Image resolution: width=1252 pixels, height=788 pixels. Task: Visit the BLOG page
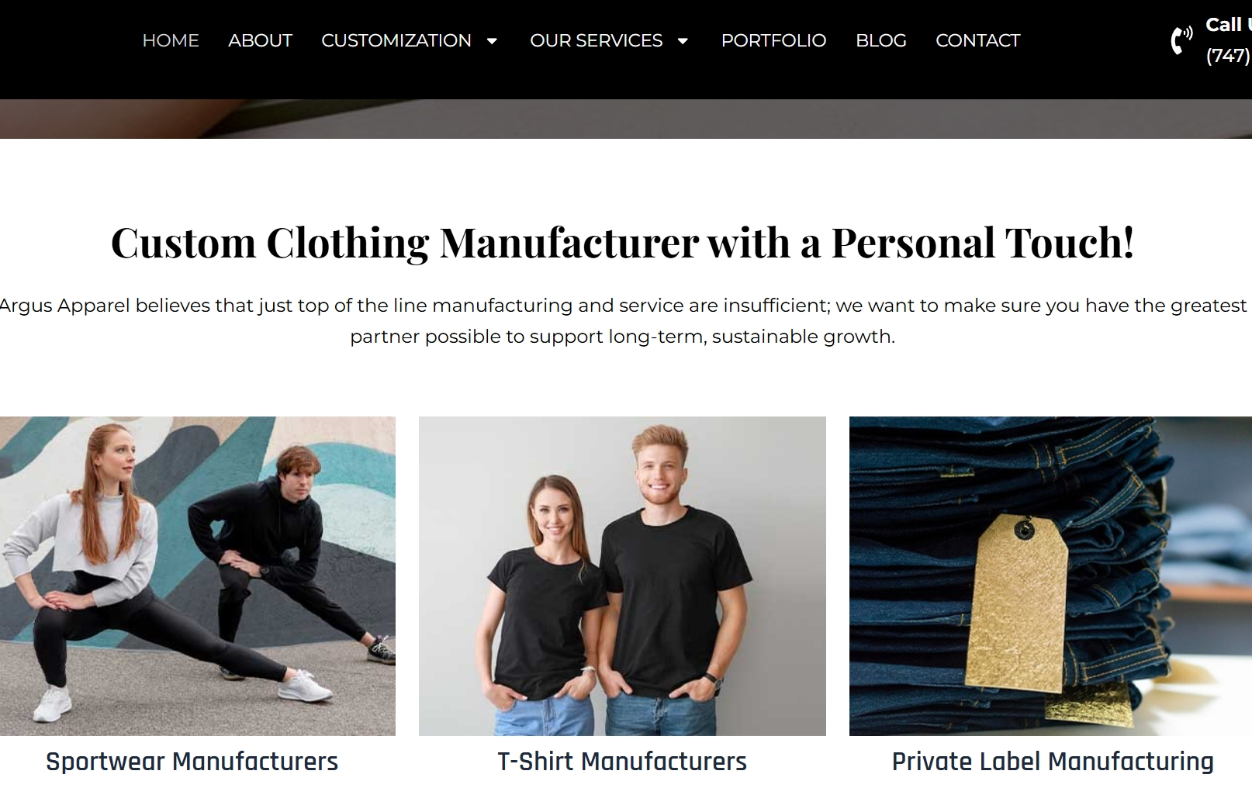click(x=880, y=40)
